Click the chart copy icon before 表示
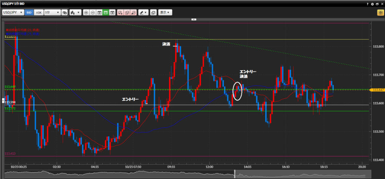This screenshot has height=179, width=385. pos(153,12)
